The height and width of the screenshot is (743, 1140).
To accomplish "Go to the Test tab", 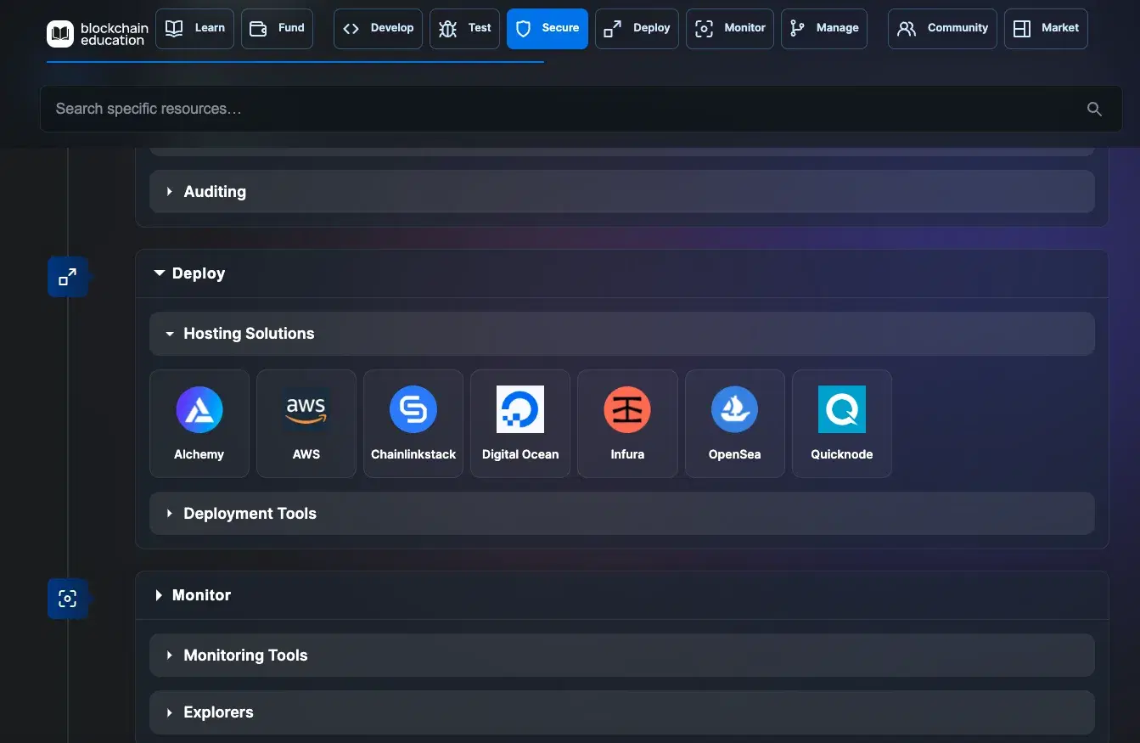I will [x=464, y=29].
